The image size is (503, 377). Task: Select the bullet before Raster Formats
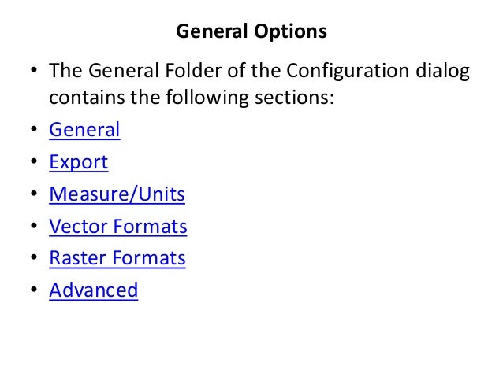click(34, 257)
